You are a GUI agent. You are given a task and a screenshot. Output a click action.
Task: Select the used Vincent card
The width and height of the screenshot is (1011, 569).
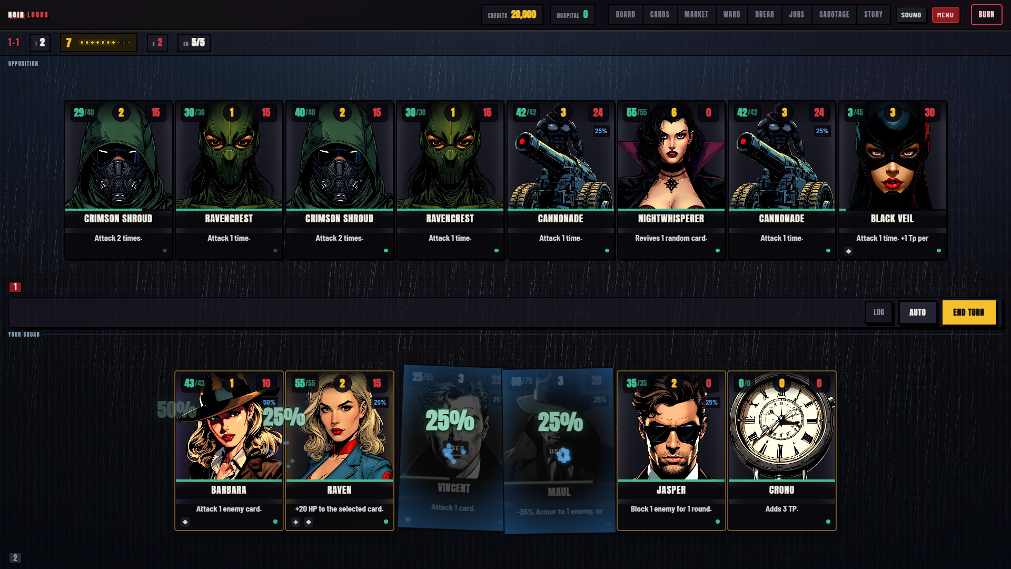(x=452, y=448)
